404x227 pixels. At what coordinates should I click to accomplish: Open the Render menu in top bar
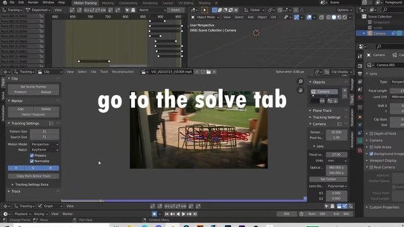(33, 3)
